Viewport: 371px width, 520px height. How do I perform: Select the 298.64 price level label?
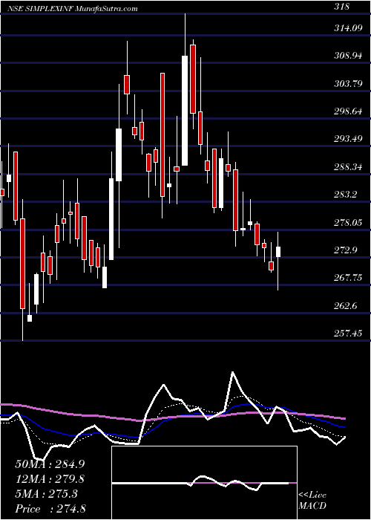[348, 111]
